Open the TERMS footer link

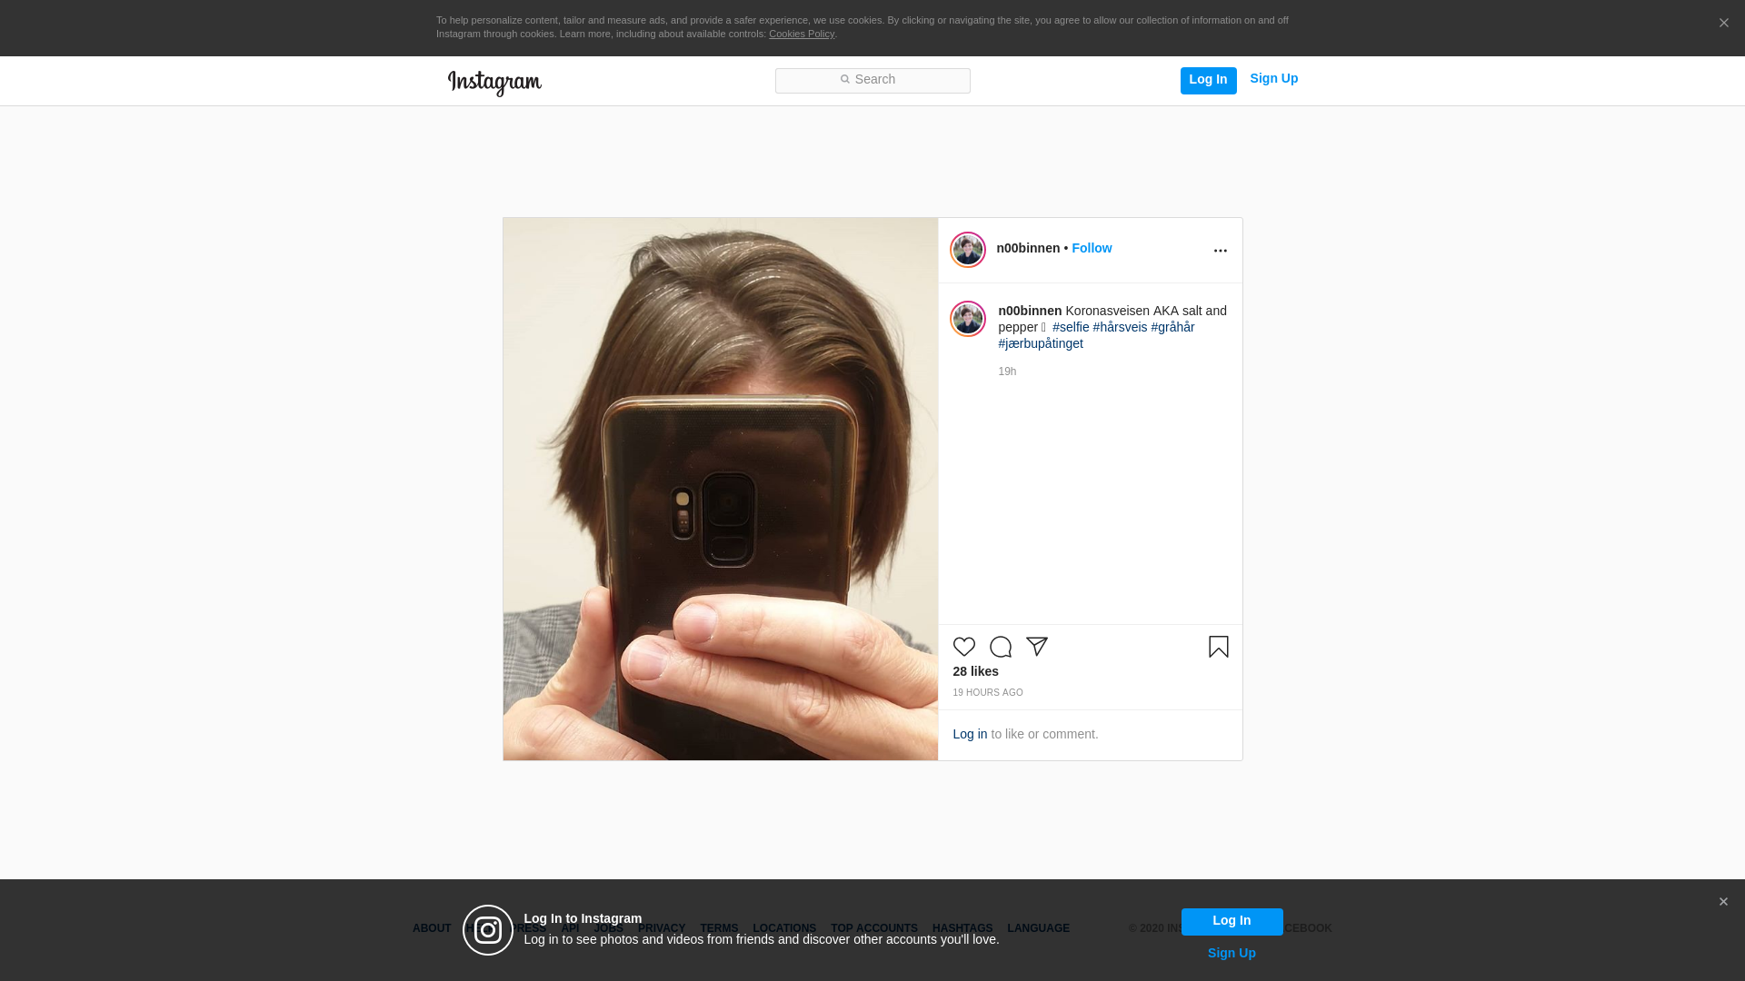(719, 928)
